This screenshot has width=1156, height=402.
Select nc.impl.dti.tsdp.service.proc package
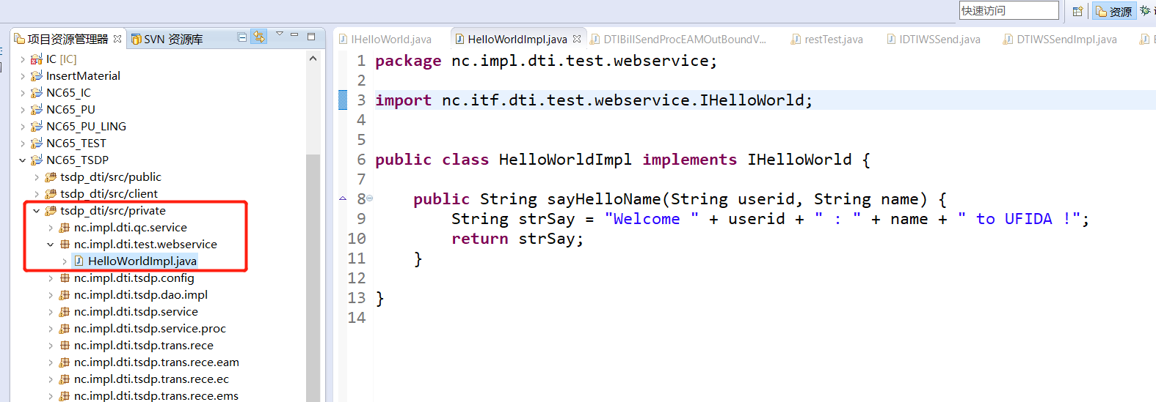click(150, 329)
